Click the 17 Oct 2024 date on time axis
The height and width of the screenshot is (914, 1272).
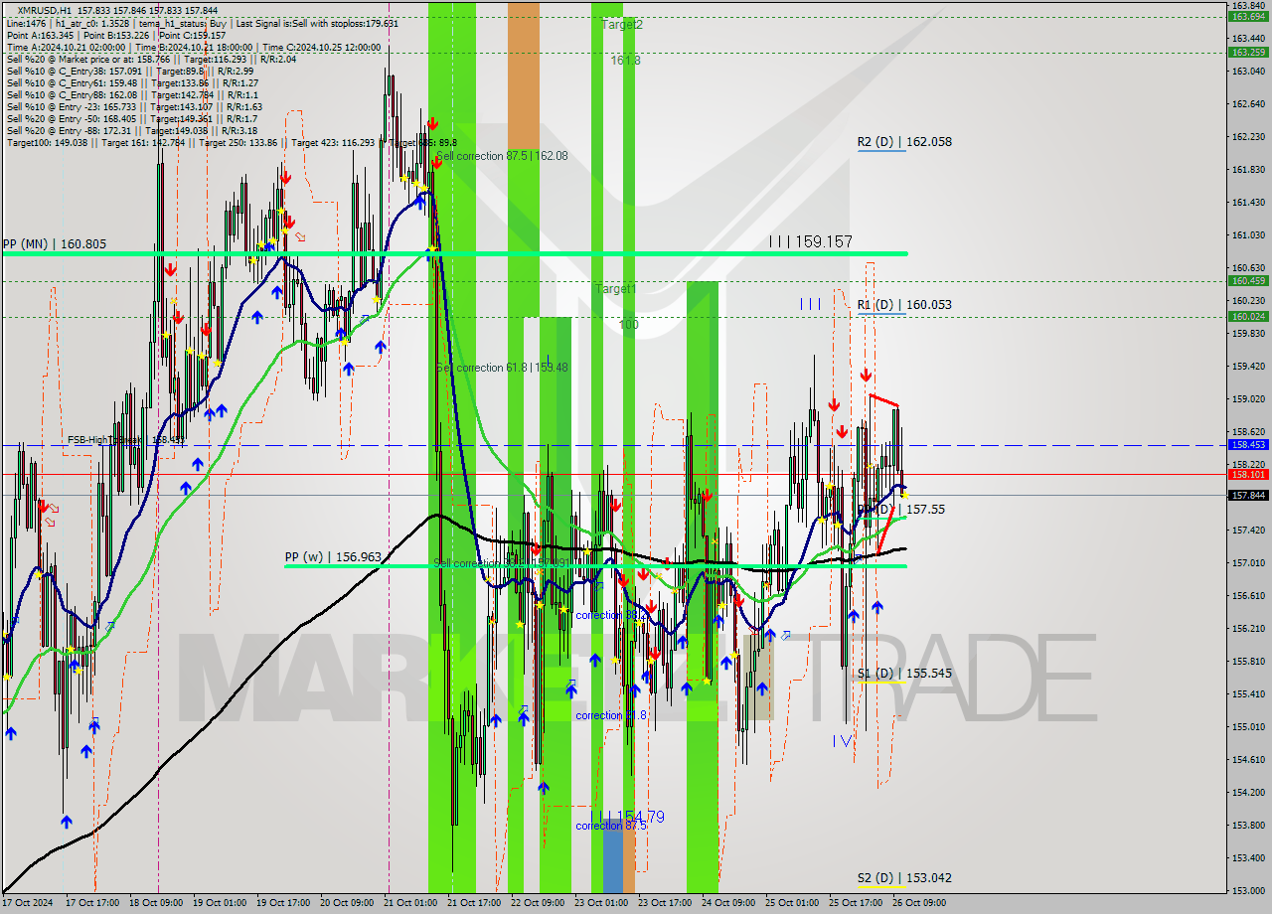coord(27,903)
